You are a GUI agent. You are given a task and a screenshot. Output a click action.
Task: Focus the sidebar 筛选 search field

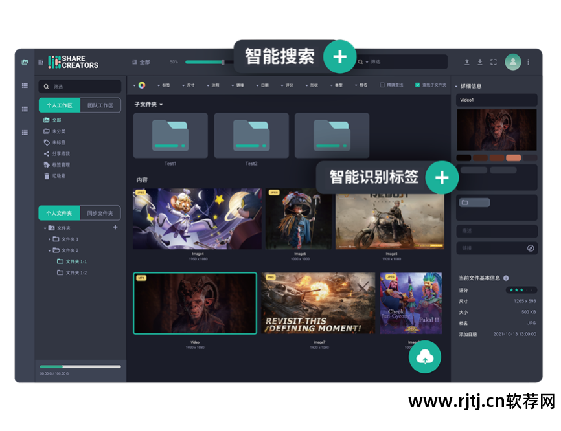pos(80,87)
